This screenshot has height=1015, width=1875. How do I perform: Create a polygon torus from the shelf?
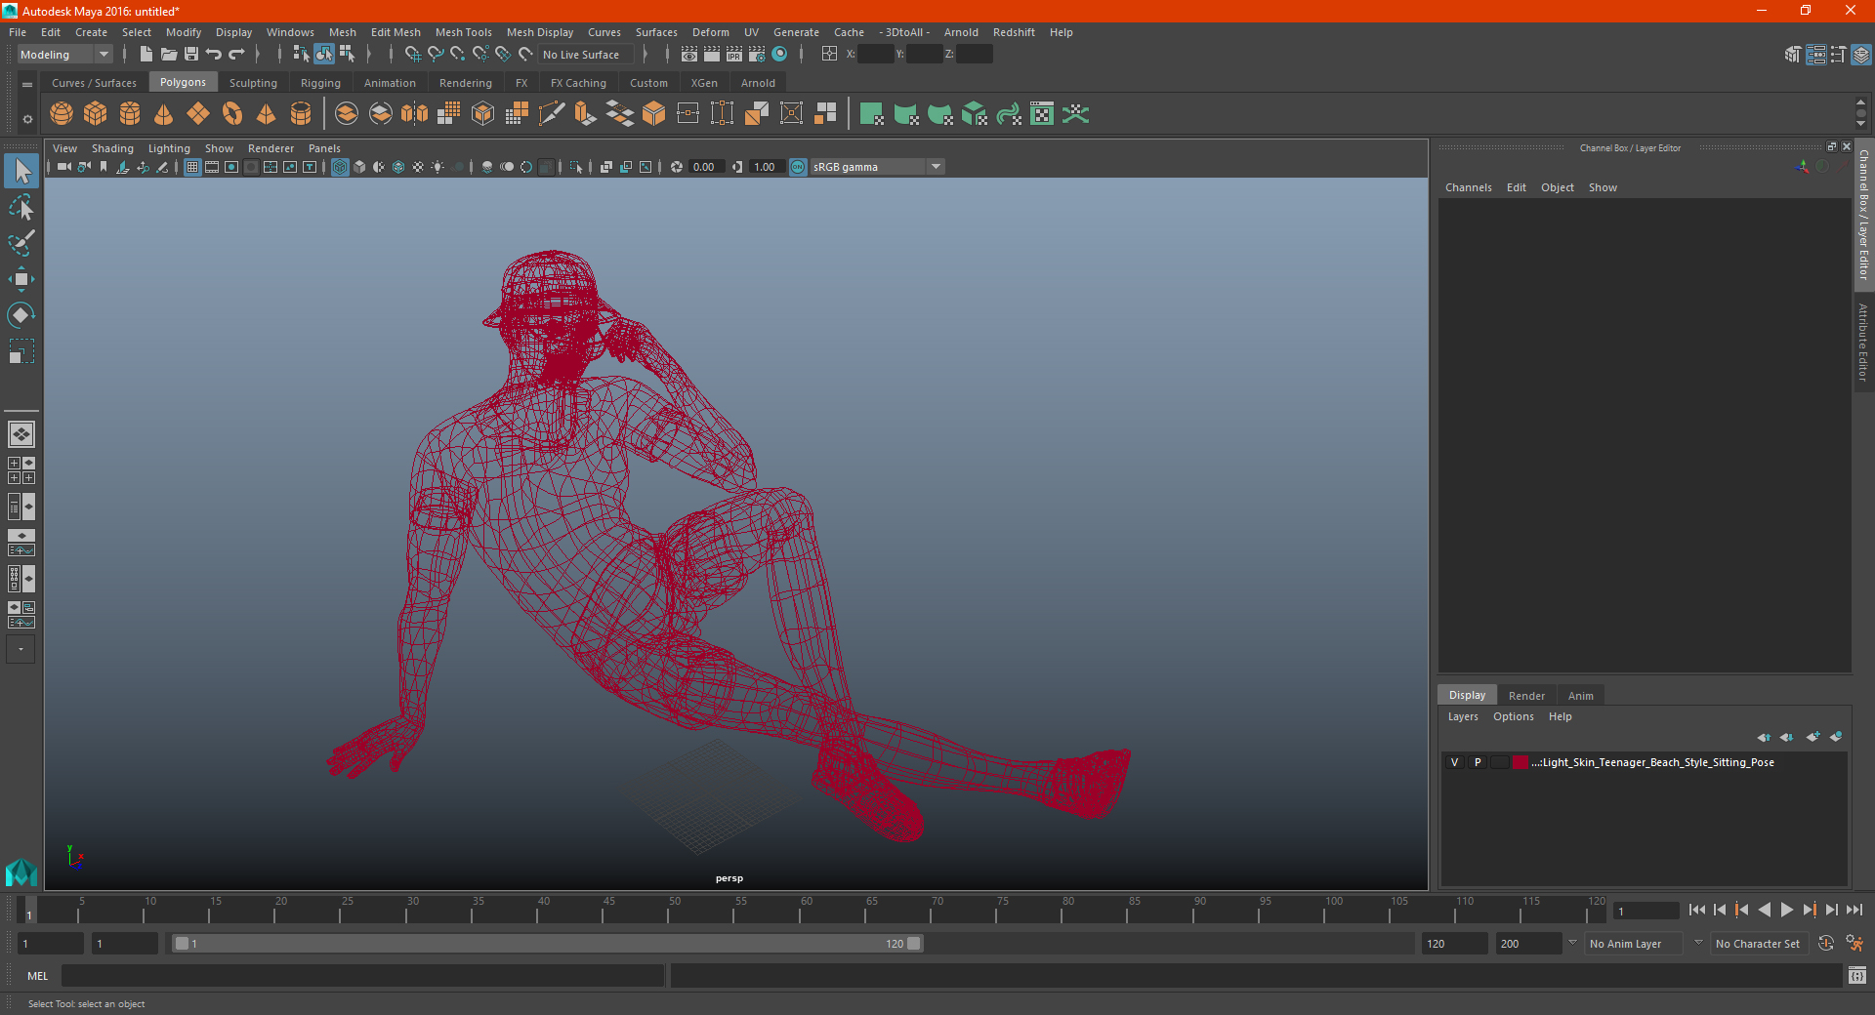(x=232, y=114)
